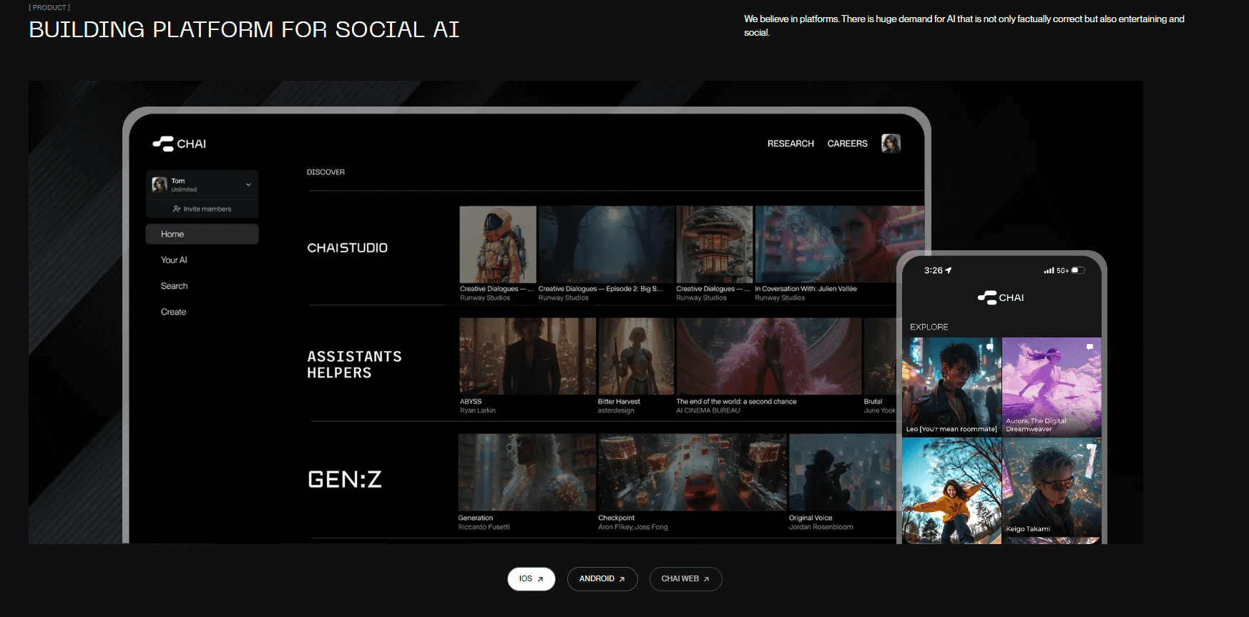Open The end of the world thumbnail

click(x=769, y=356)
